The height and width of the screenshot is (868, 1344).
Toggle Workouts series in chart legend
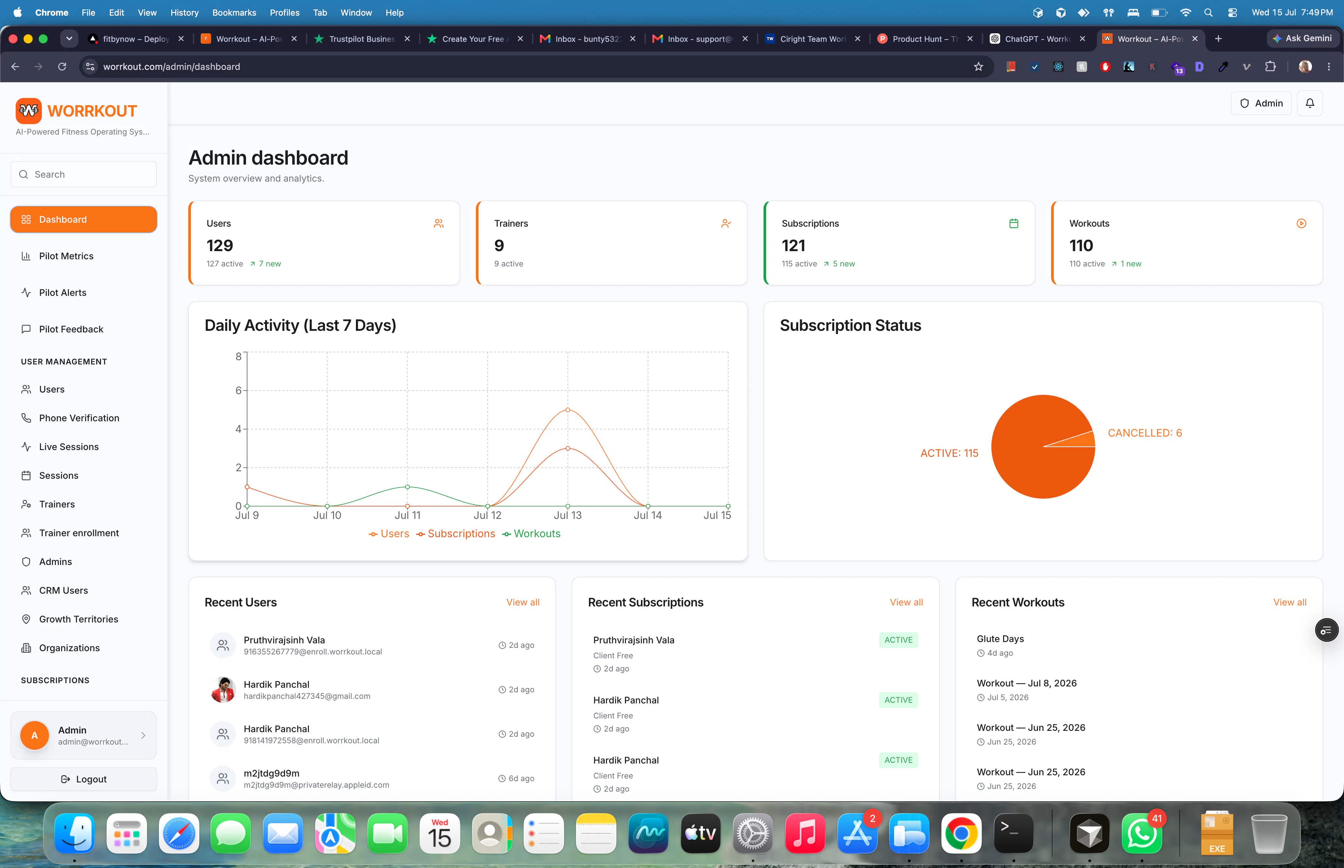pyautogui.click(x=531, y=534)
